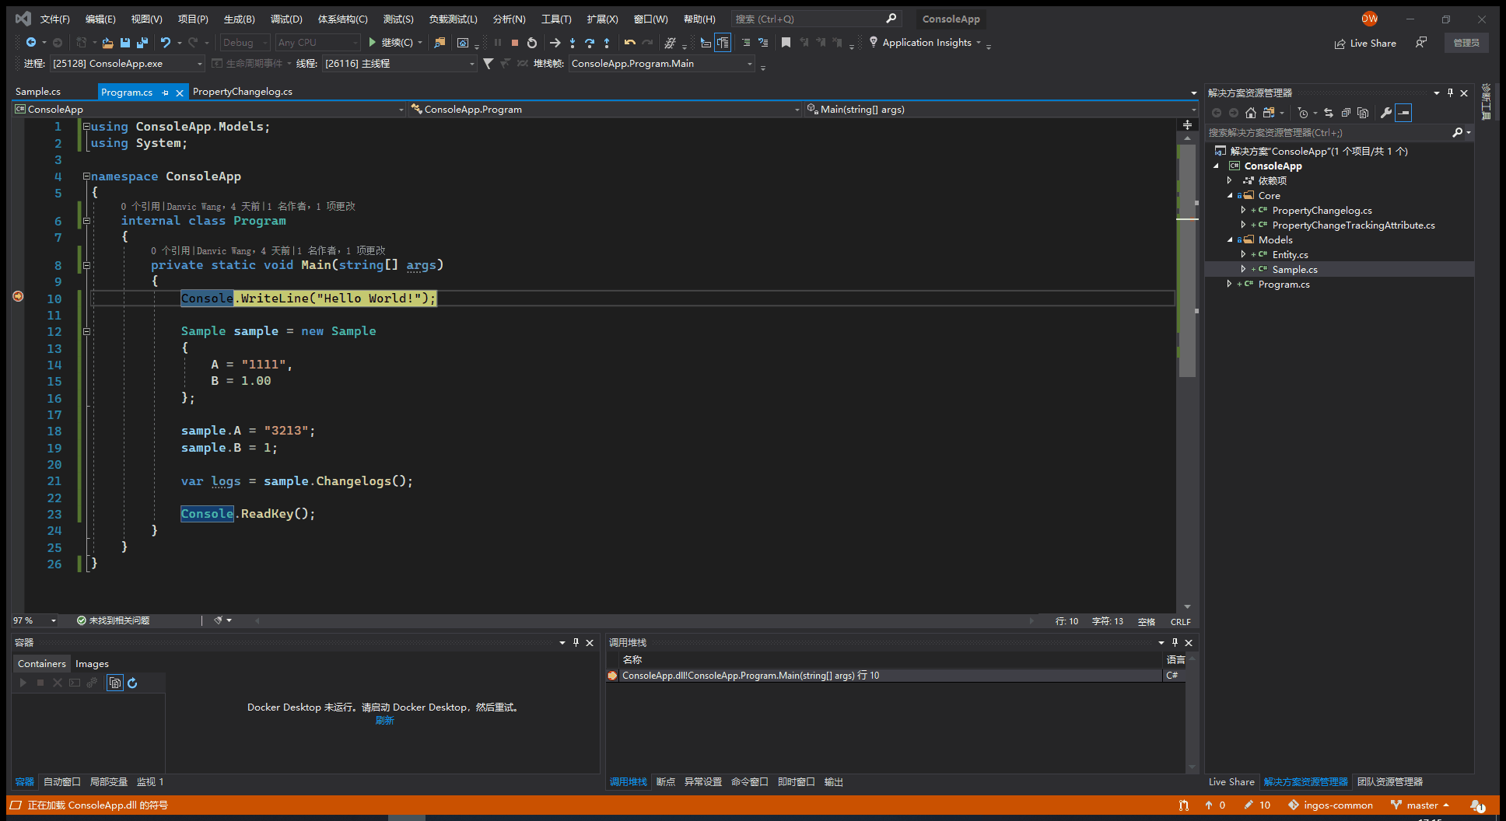This screenshot has width=1506, height=821.
Task: Open the 调试(D) menu
Action: tap(285, 19)
